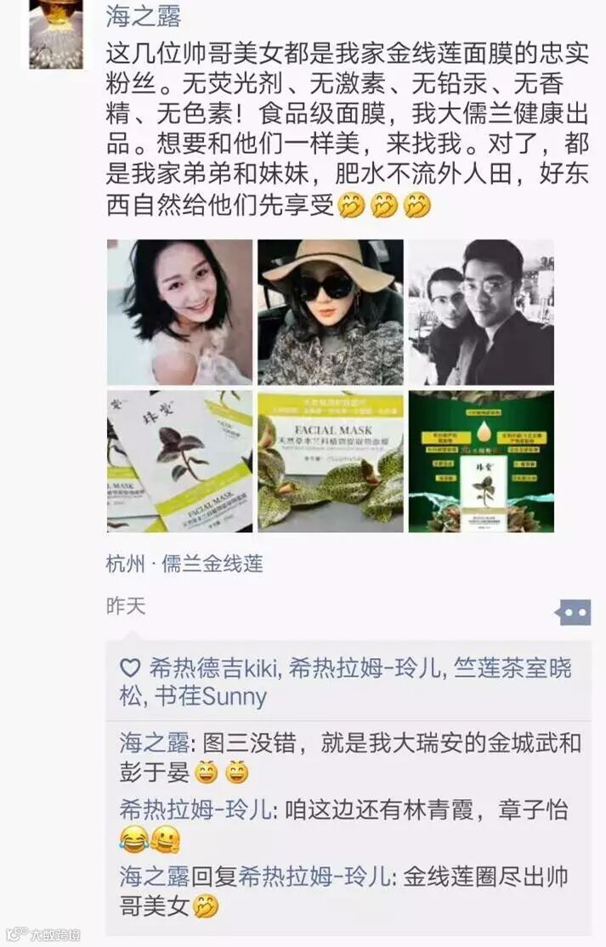Open the tilted face mask package image

(x=180, y=462)
